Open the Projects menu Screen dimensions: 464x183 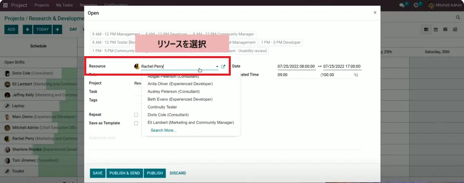42,5
